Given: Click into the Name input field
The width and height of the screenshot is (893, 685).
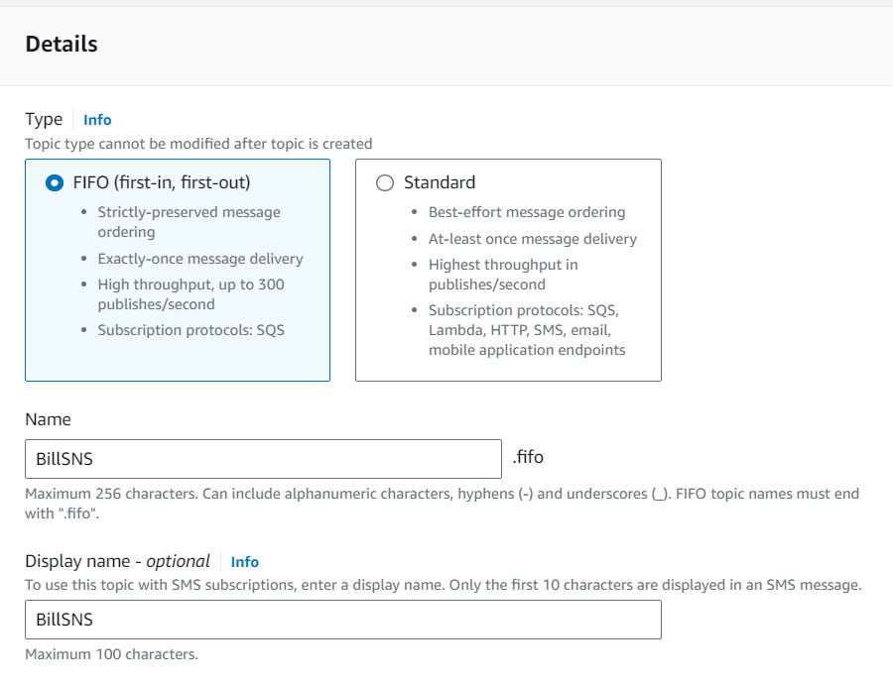Looking at the screenshot, I should tap(263, 459).
